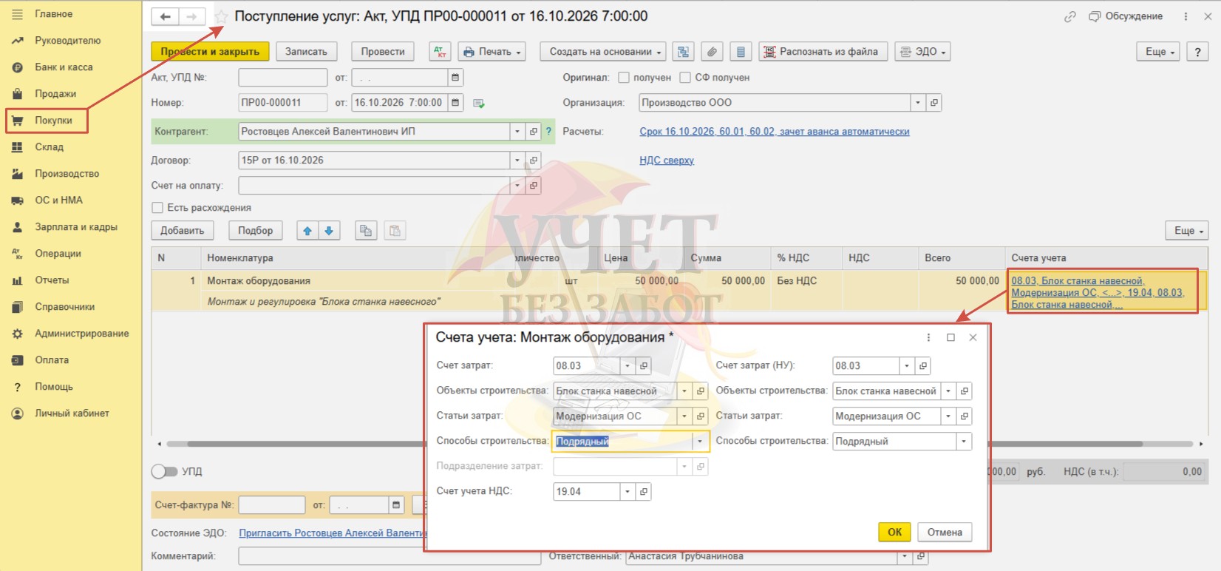
Task: Move row up with blue arrow
Action: tap(307, 231)
